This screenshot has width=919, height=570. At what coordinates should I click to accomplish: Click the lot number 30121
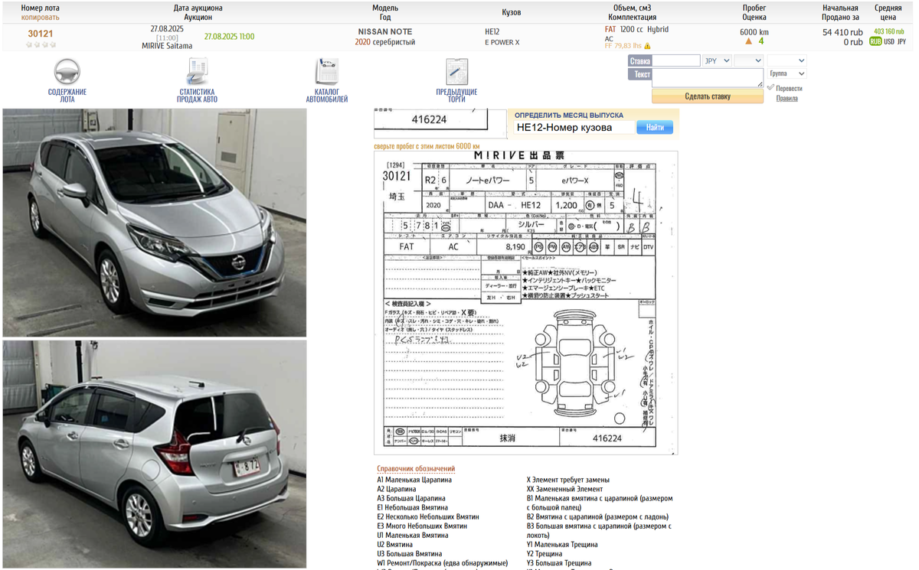point(41,34)
